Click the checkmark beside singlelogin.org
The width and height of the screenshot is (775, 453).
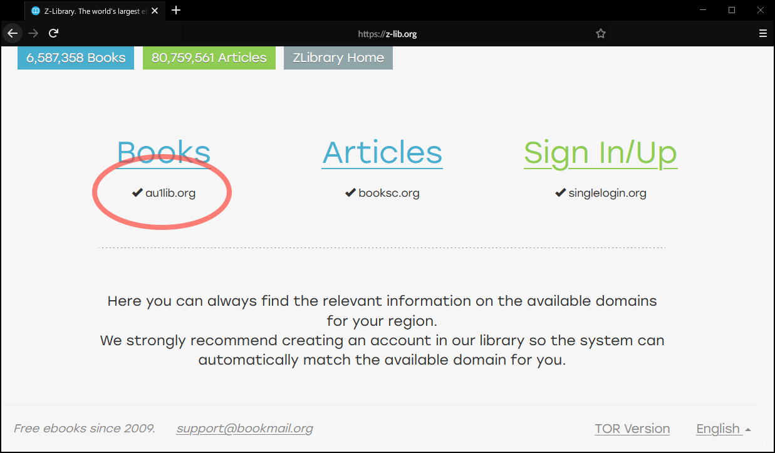[561, 192]
